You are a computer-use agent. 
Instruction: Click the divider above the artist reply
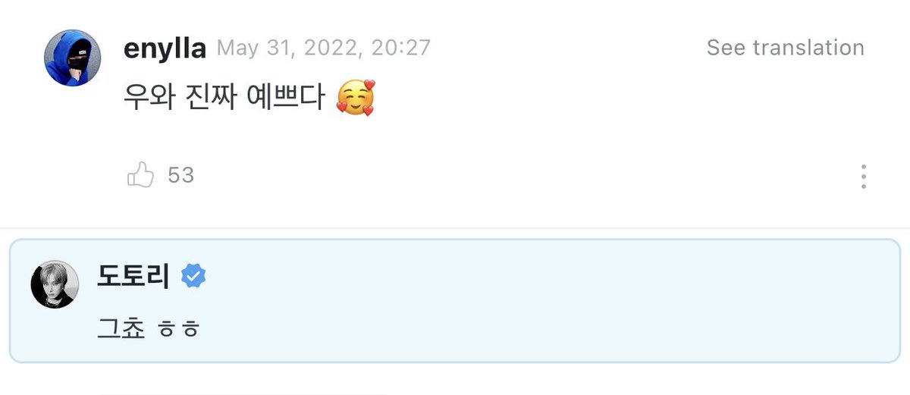[x=455, y=227]
